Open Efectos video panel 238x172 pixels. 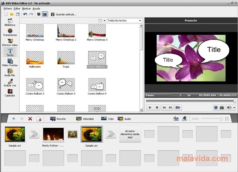(10, 43)
